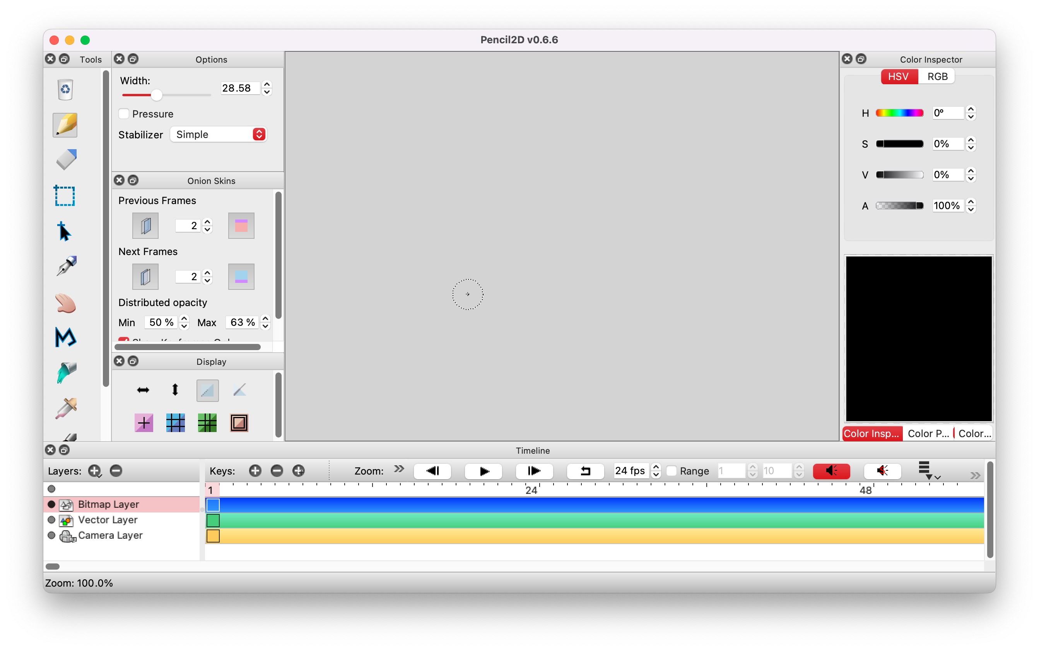
Task: Increase minimum opacity stepper
Action: [184, 318]
